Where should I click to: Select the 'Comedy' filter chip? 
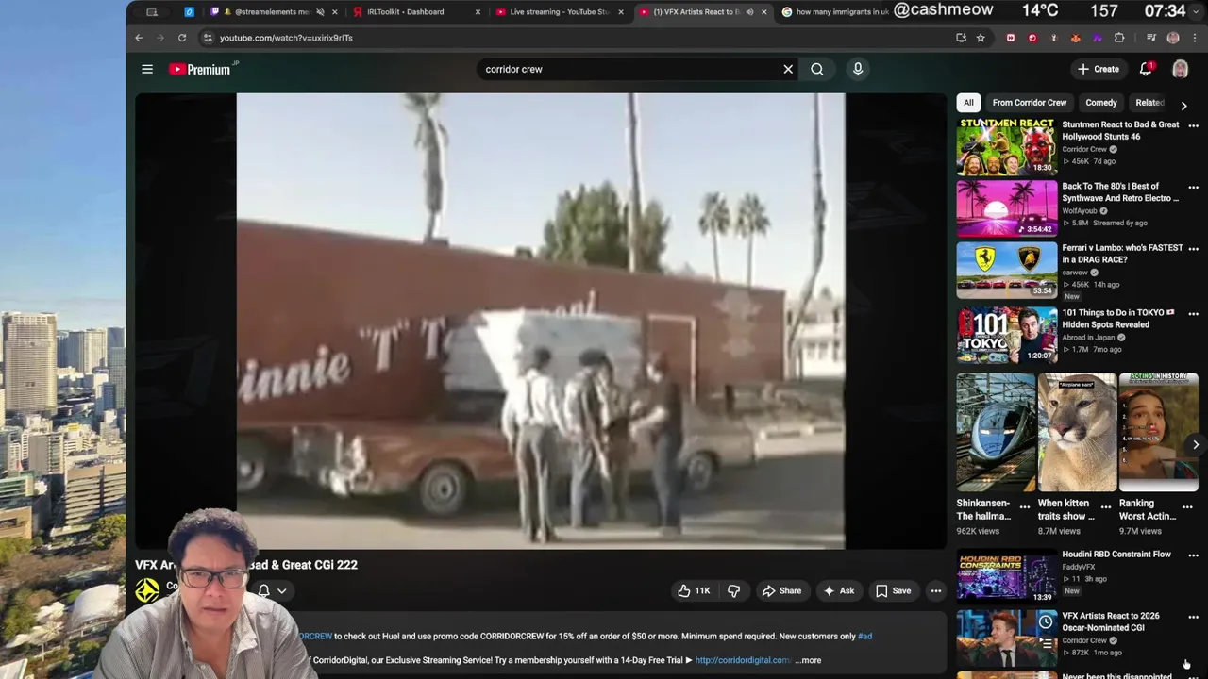tap(1100, 103)
